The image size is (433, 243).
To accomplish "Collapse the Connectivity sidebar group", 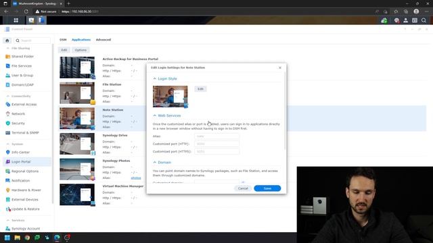I will [x=7, y=96].
